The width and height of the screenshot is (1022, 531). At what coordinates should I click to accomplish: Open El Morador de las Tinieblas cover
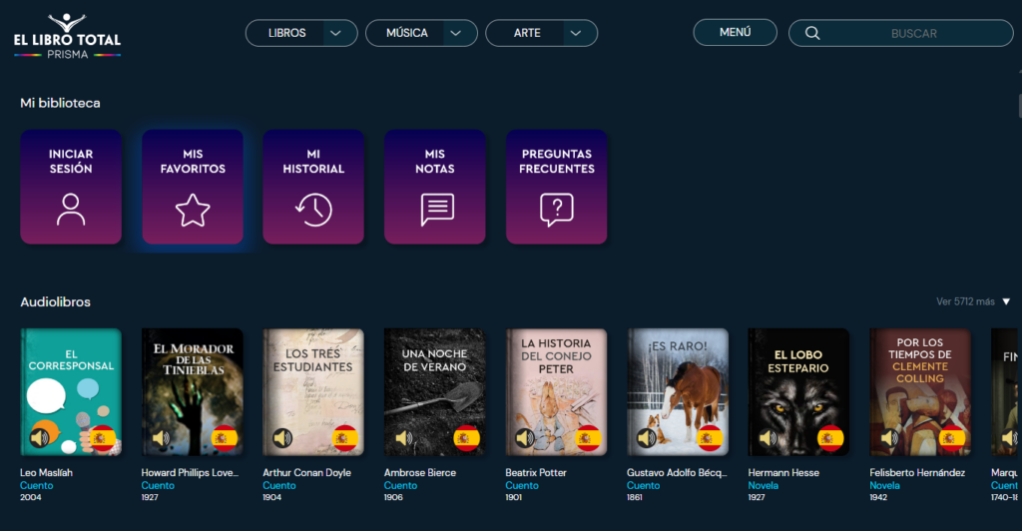click(193, 391)
